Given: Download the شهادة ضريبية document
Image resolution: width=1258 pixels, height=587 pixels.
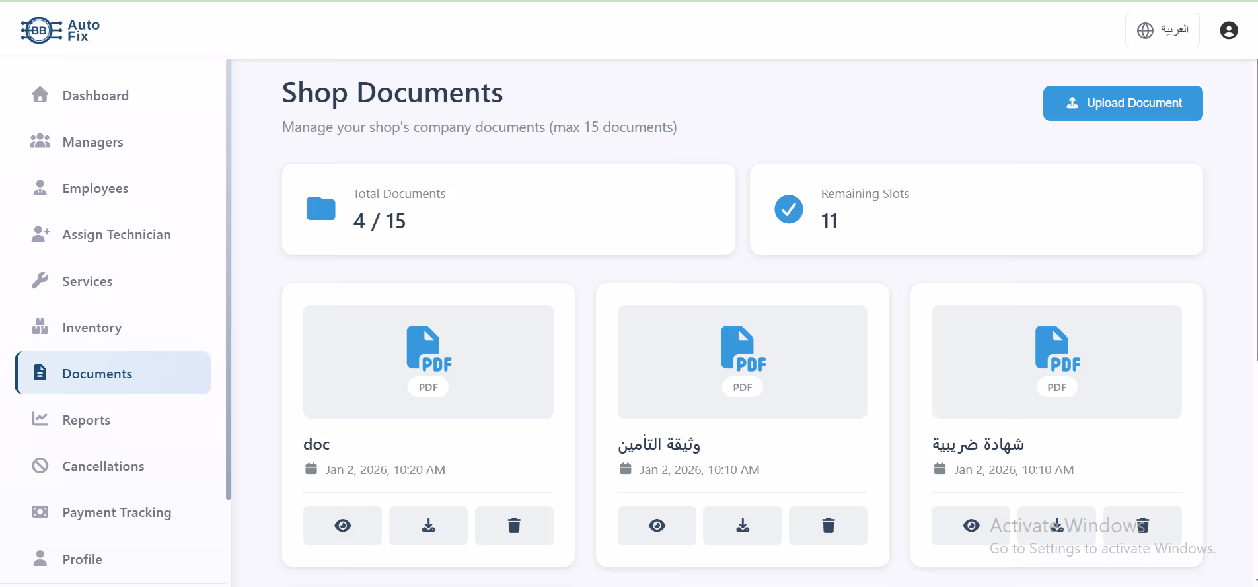Looking at the screenshot, I should [1057, 526].
